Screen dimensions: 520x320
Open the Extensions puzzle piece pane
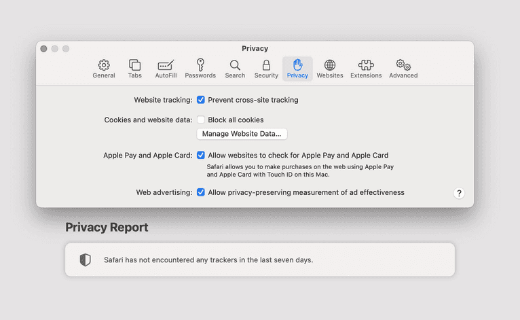tap(366, 69)
